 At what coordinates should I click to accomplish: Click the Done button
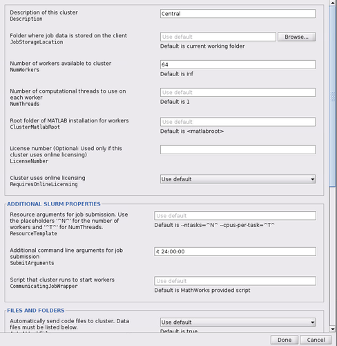[285, 340]
